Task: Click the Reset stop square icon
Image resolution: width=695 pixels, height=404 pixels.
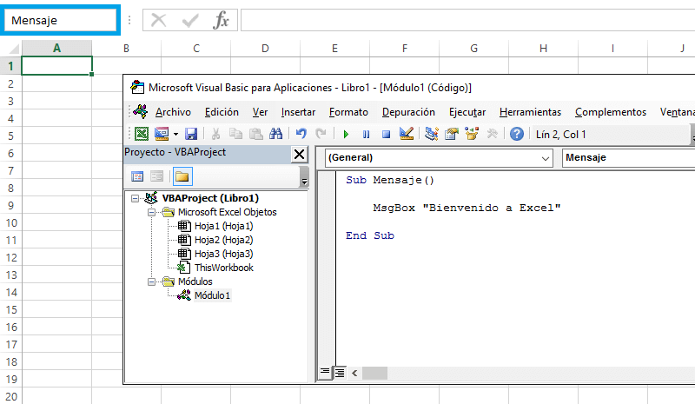Action: pyautogui.click(x=386, y=134)
